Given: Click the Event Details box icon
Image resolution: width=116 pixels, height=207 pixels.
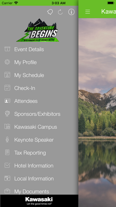Looking at the screenshot, I should click(7, 49).
